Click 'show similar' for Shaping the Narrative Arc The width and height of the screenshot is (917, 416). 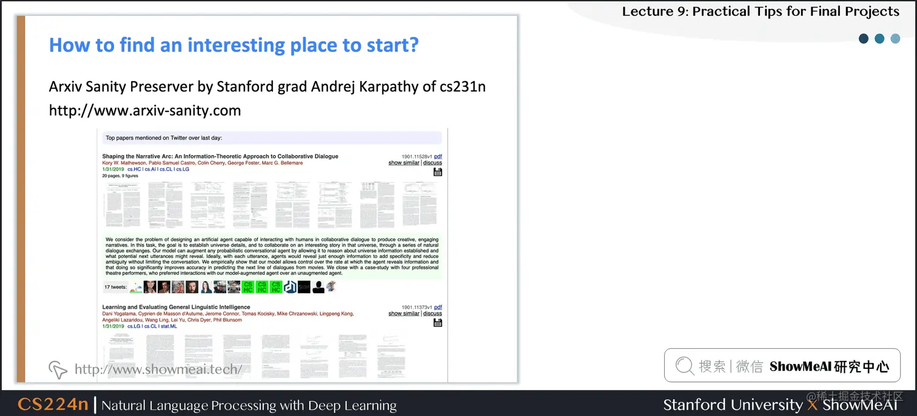click(x=404, y=163)
